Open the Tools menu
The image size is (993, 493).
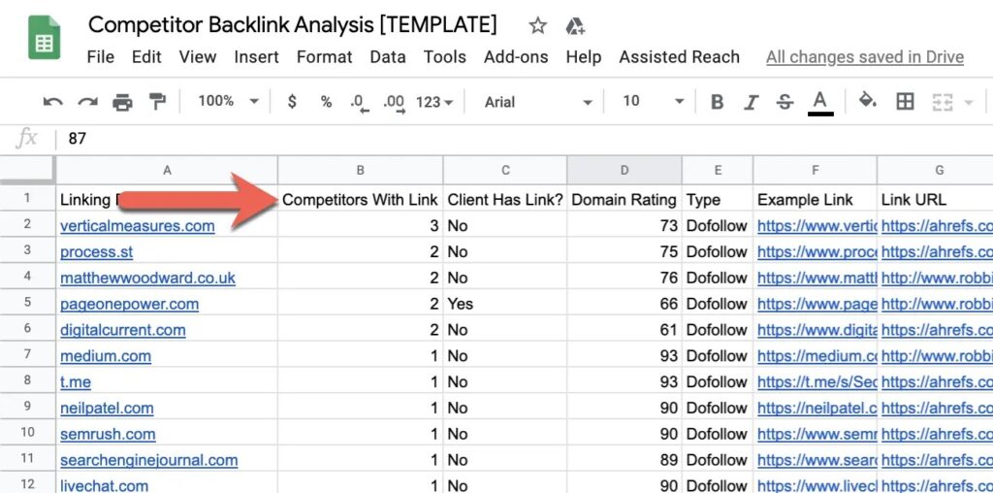pos(444,57)
